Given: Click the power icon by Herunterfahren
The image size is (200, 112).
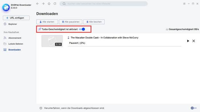Looking at the screenshot, I should (41, 108).
